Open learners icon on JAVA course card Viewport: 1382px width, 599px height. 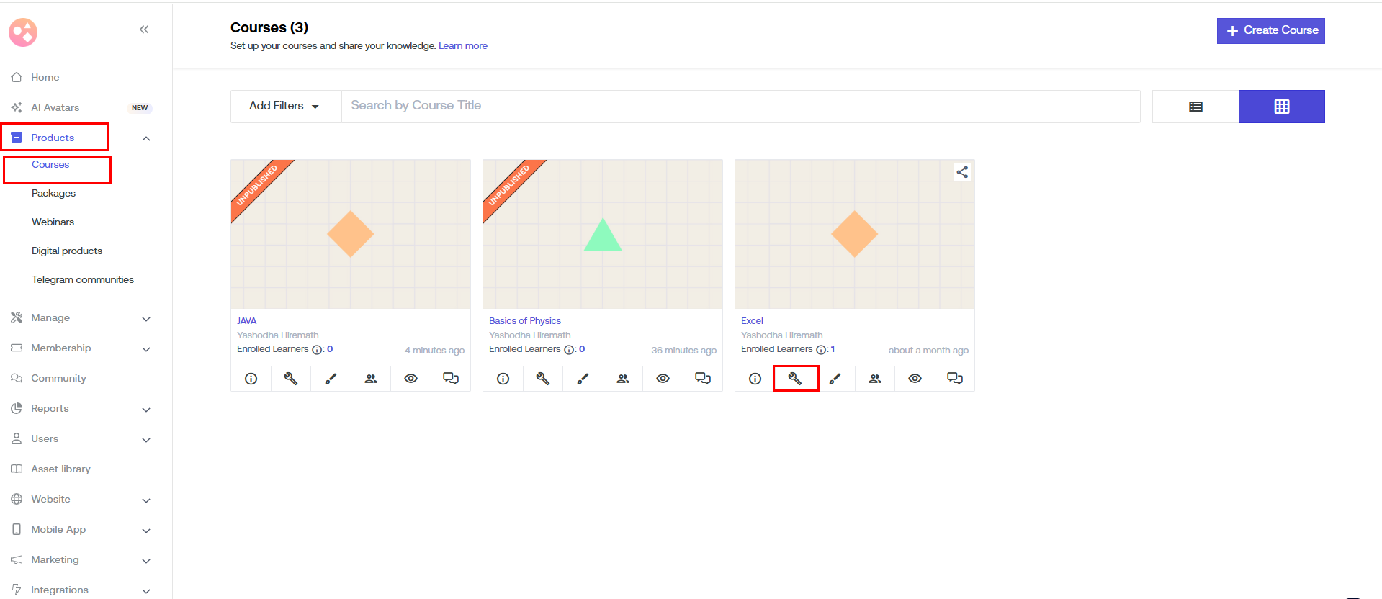coord(371,379)
